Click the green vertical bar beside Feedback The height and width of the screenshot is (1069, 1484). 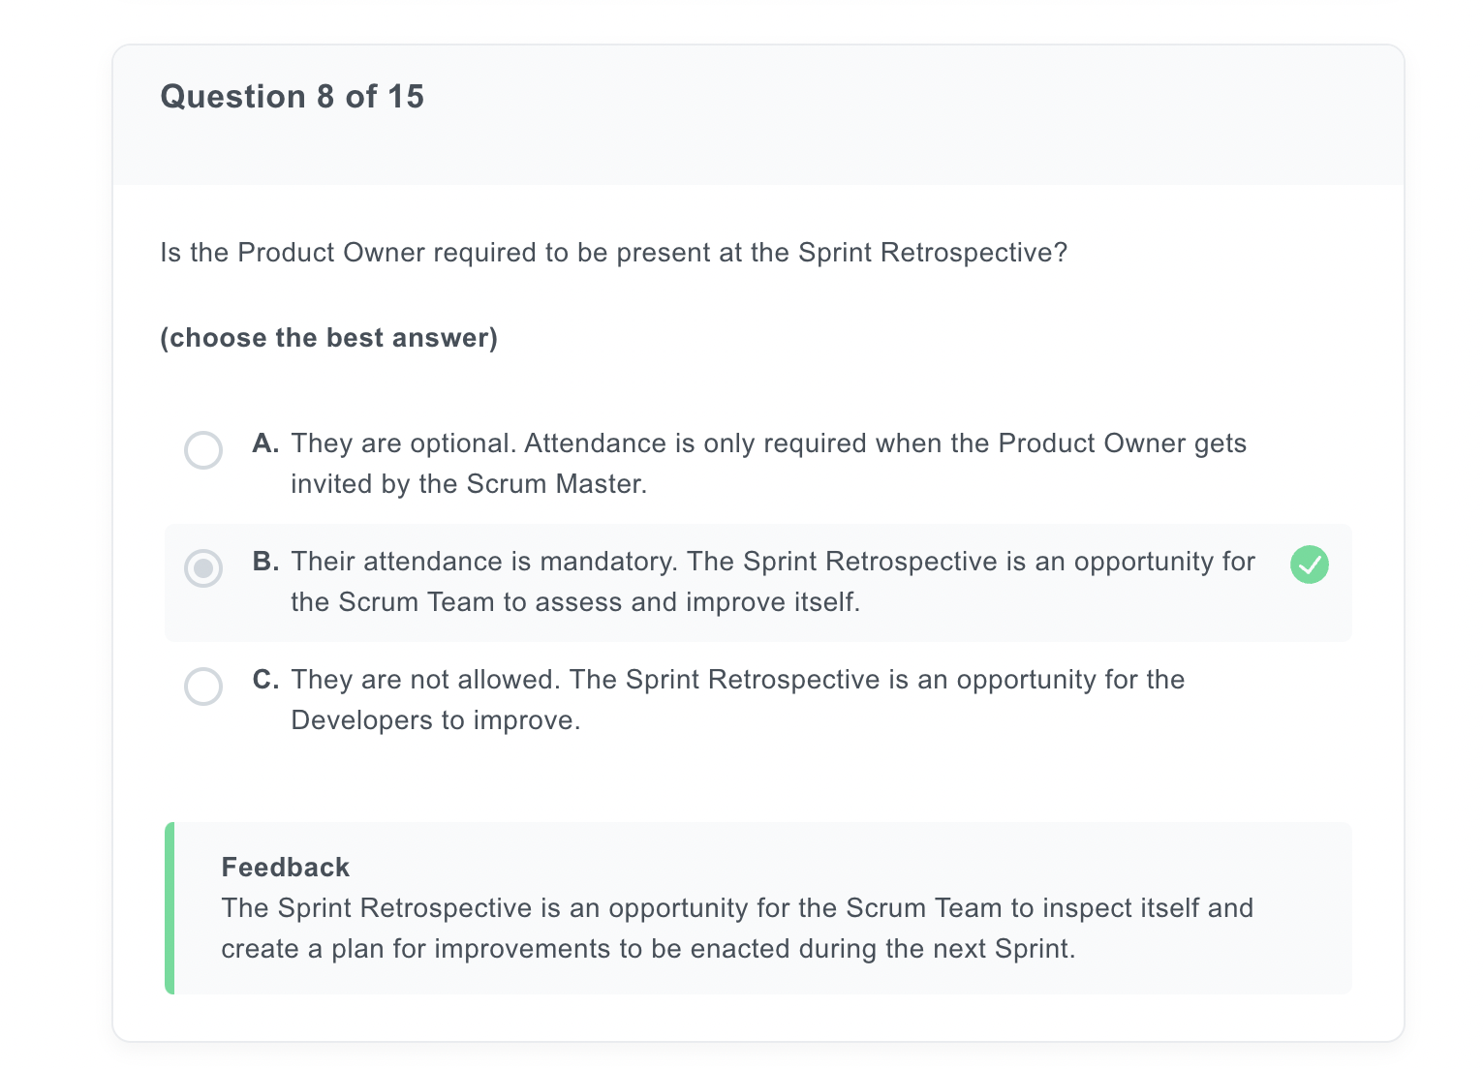pyautogui.click(x=170, y=908)
